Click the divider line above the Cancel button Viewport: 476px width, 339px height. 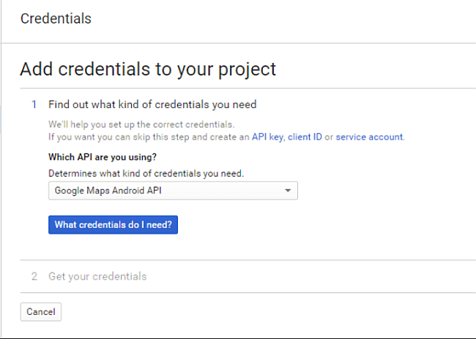(x=249, y=293)
